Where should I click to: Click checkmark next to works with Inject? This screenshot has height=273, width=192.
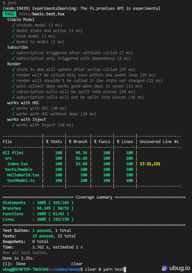pyautogui.click(x=13, y=125)
